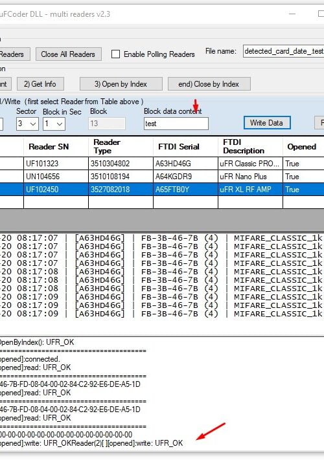Screen dimensions: 324x460
Task: Click the Opened column header
Action: (x=303, y=146)
